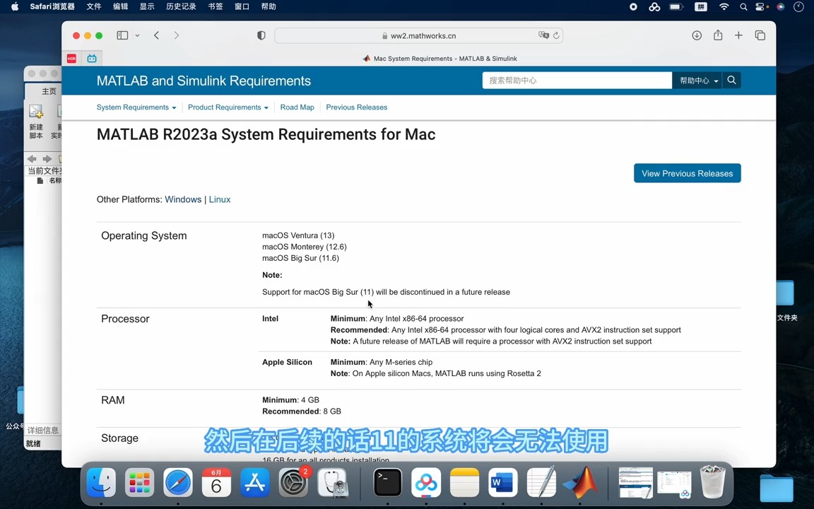Open the Apple menu

[15, 7]
